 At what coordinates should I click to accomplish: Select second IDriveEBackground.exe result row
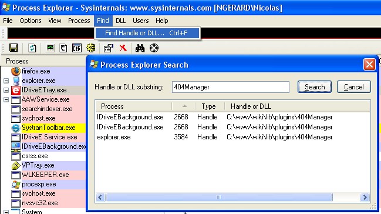[232, 127]
